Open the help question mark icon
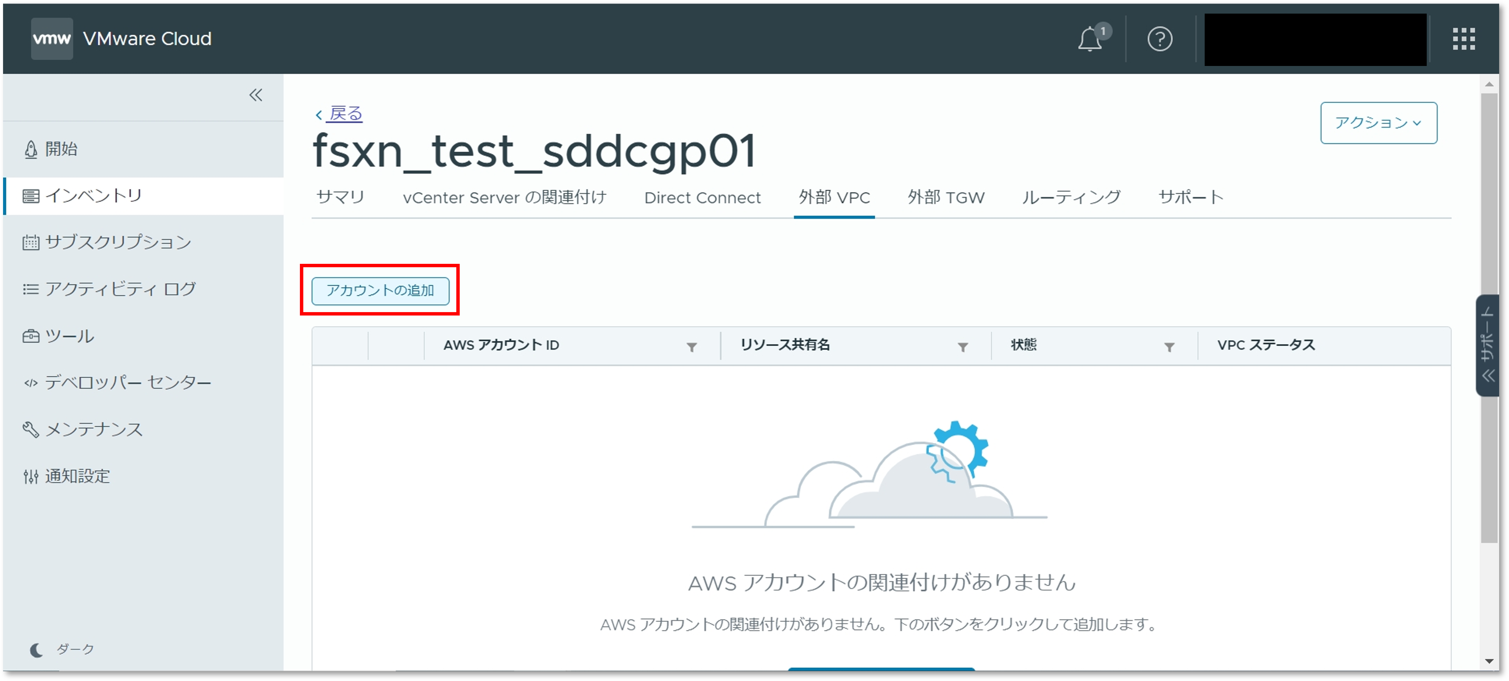The width and height of the screenshot is (1509, 681). pyautogui.click(x=1159, y=39)
